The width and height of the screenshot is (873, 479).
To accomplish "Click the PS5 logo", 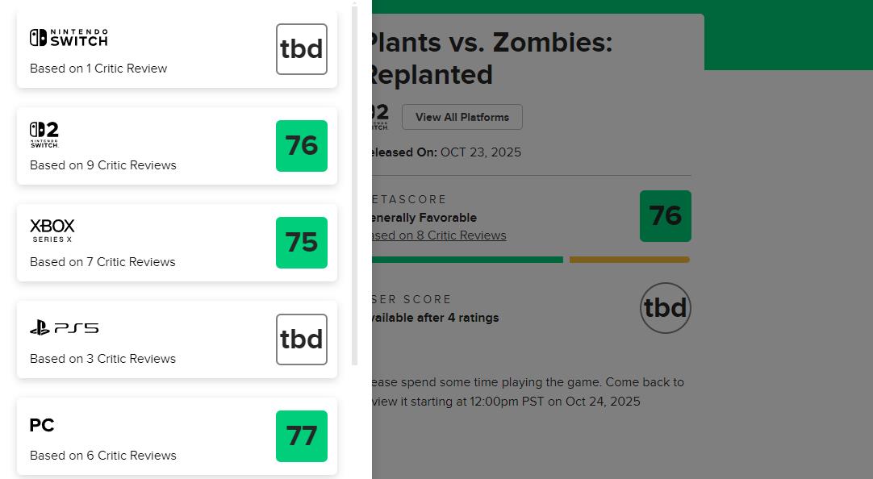I will pyautogui.click(x=65, y=328).
